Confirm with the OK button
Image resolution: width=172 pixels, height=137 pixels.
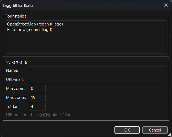coord(127,130)
